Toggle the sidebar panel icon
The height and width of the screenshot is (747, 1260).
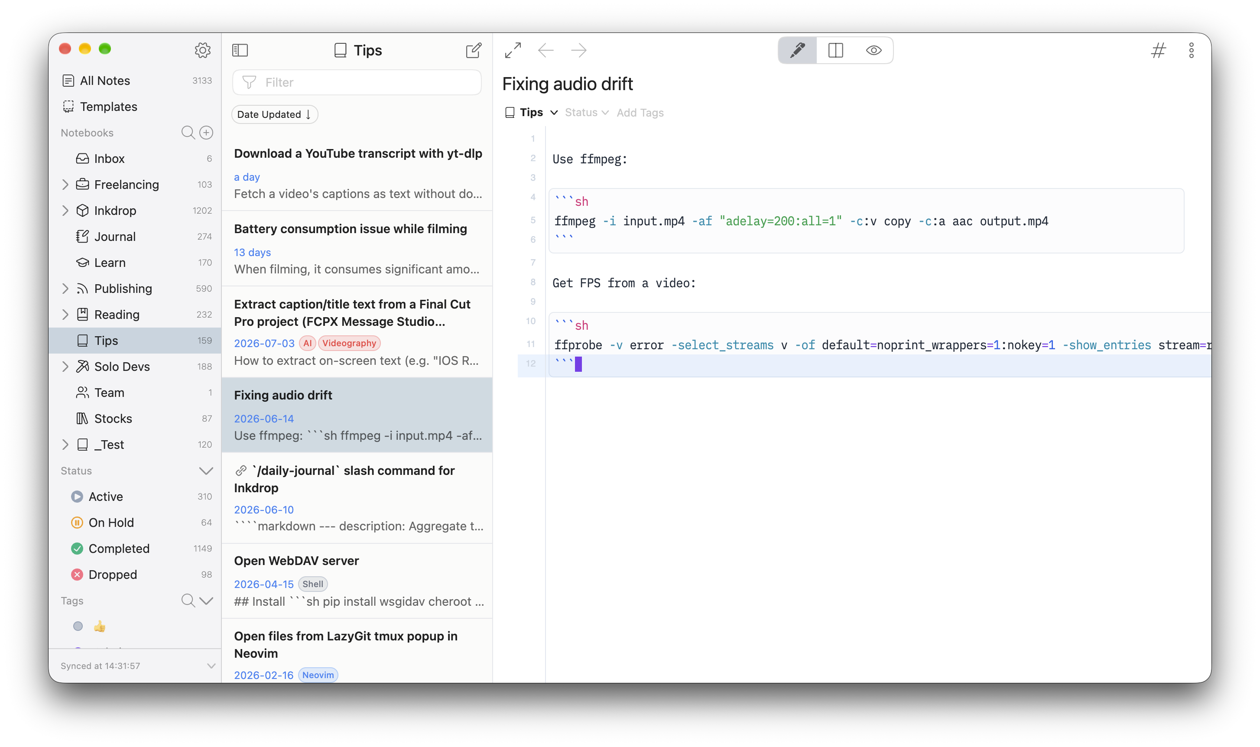(x=240, y=50)
